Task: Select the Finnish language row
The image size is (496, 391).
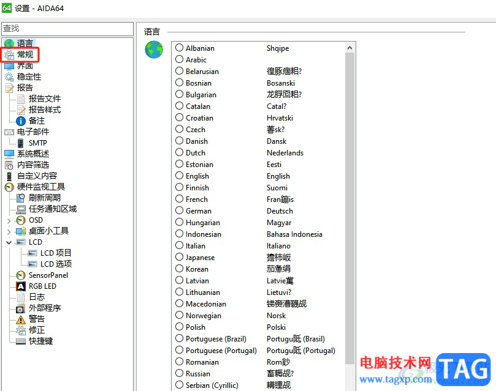Action: click(x=259, y=187)
